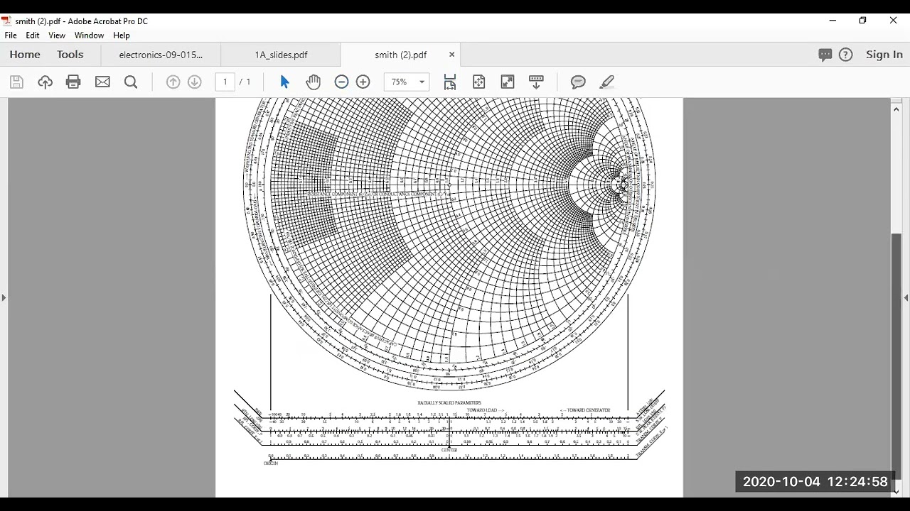Open the Help menu
Image resolution: width=910 pixels, height=511 pixels.
pyautogui.click(x=122, y=35)
